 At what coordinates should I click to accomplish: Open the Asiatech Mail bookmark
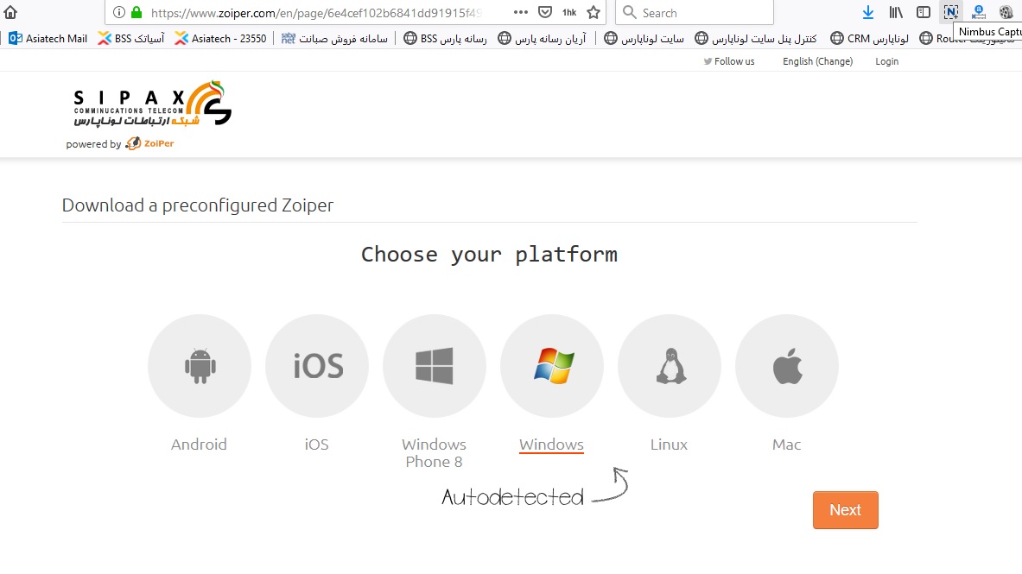pyautogui.click(x=48, y=39)
